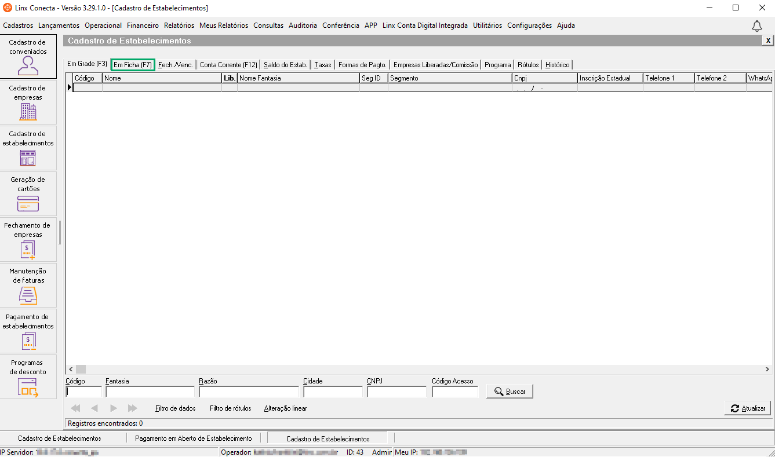Open the Configurações menu
Viewport: 775px width, 457px height.
tap(529, 25)
